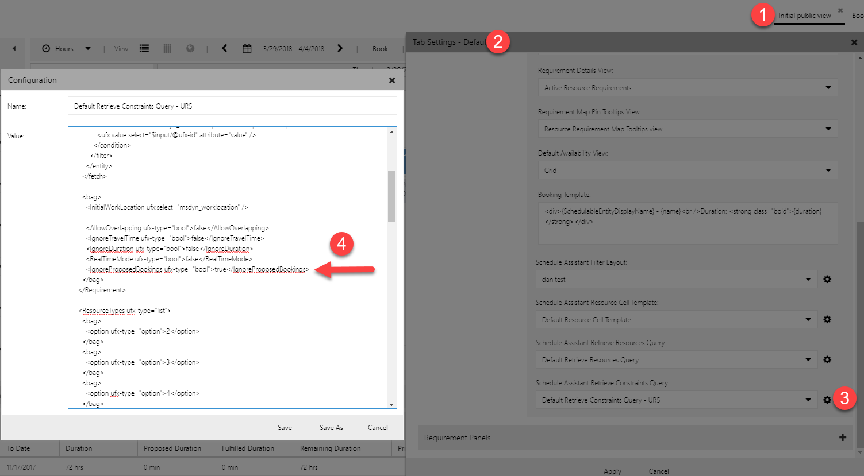The width and height of the screenshot is (864, 476).
Task: Select the Book menu item in the toolbar
Action: click(380, 48)
